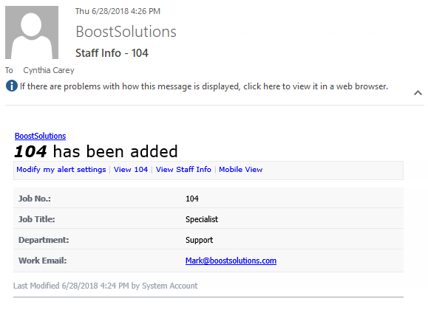
Task: Click the Job Title value Specialist
Action: click(202, 219)
